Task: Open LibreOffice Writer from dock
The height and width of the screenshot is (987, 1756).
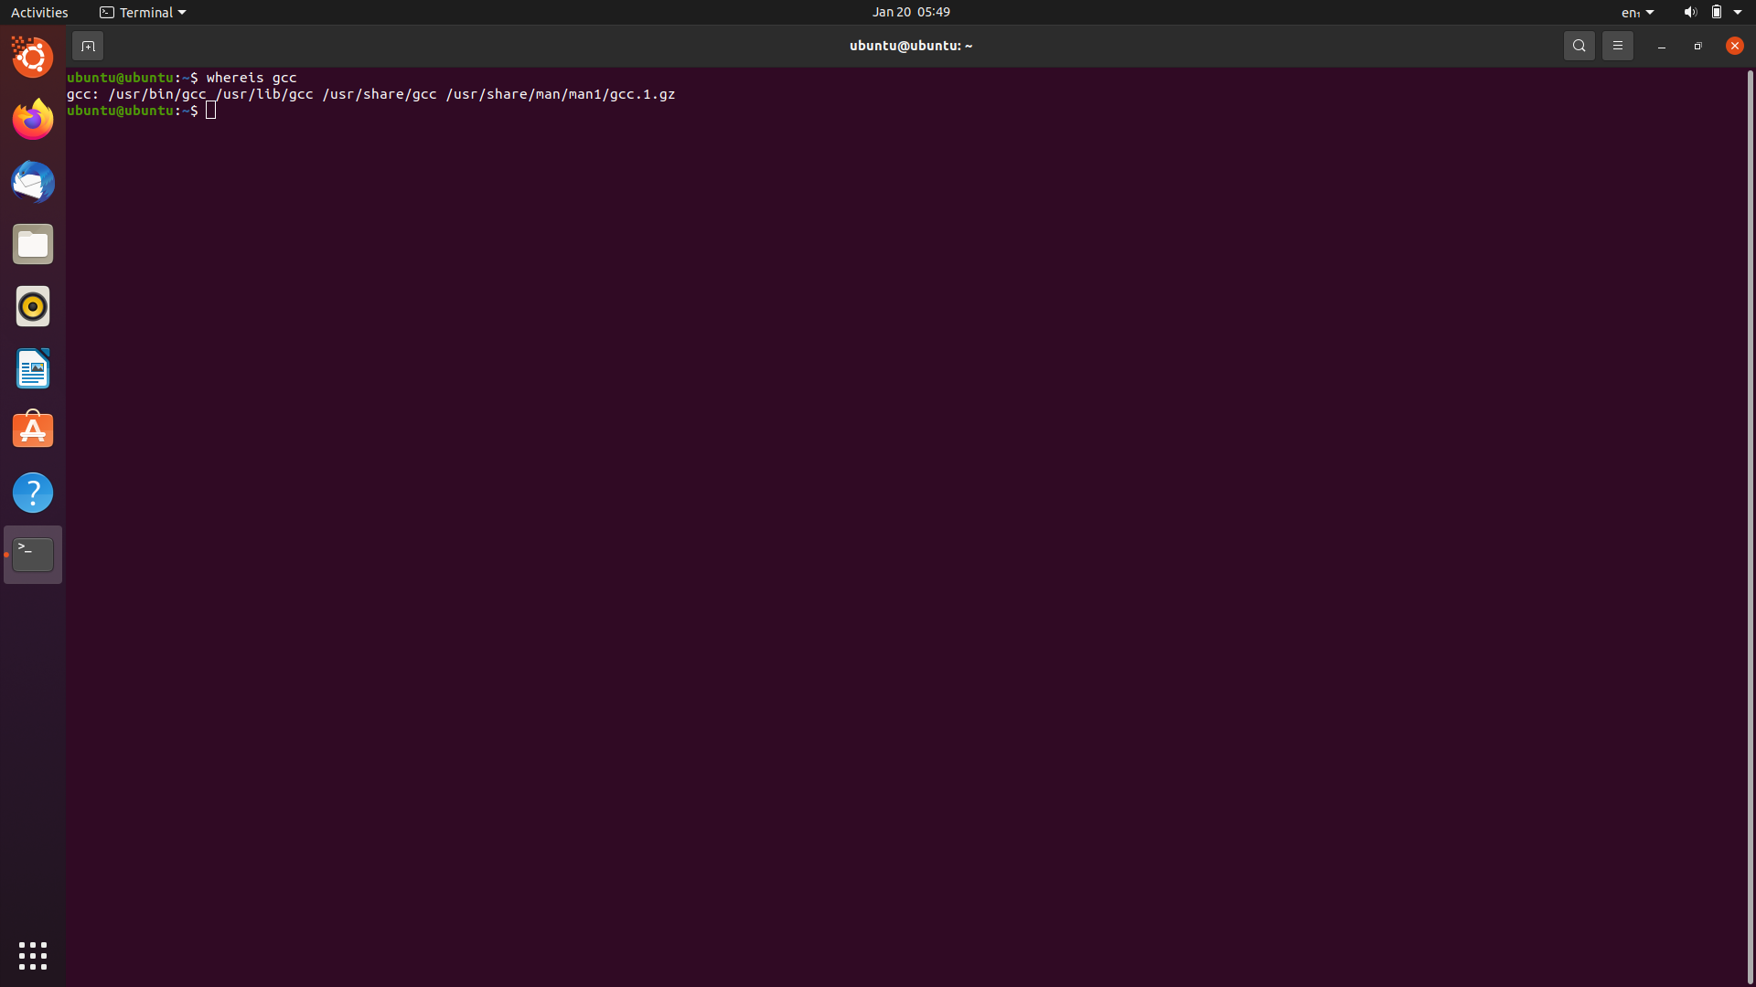Action: tap(33, 368)
